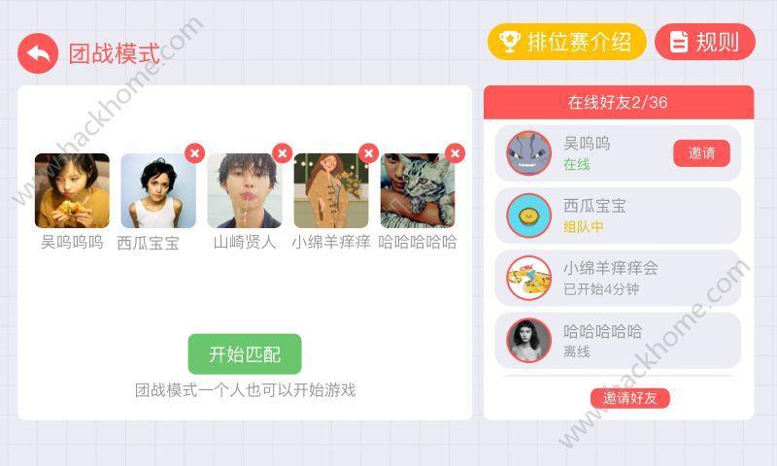Remove 西瓜宝宝 from the team
777x466 pixels.
(195, 153)
